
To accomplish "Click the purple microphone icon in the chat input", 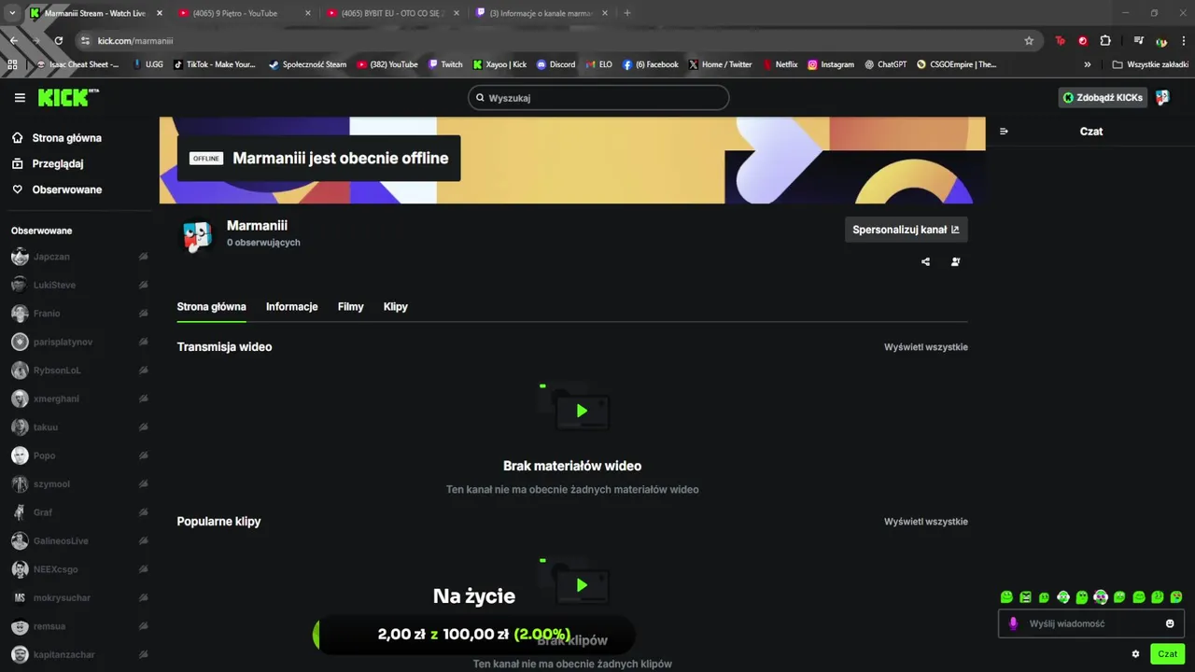I will pos(1013,623).
